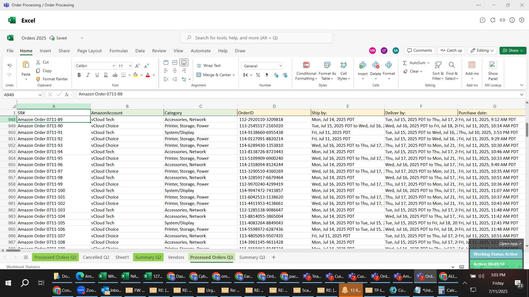
Task: Toggle Strikethrough formatting
Action: (x=115, y=75)
